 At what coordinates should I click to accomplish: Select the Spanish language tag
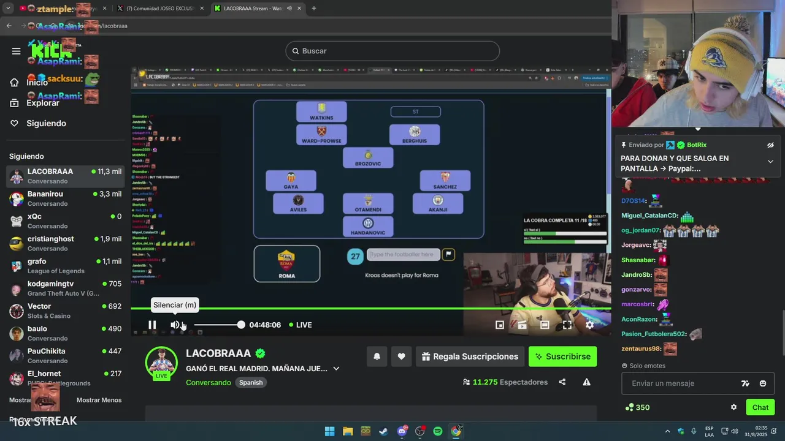click(251, 382)
